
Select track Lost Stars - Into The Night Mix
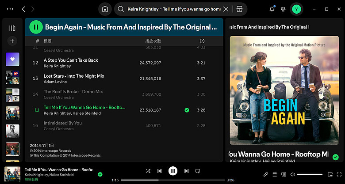[x=124, y=79]
